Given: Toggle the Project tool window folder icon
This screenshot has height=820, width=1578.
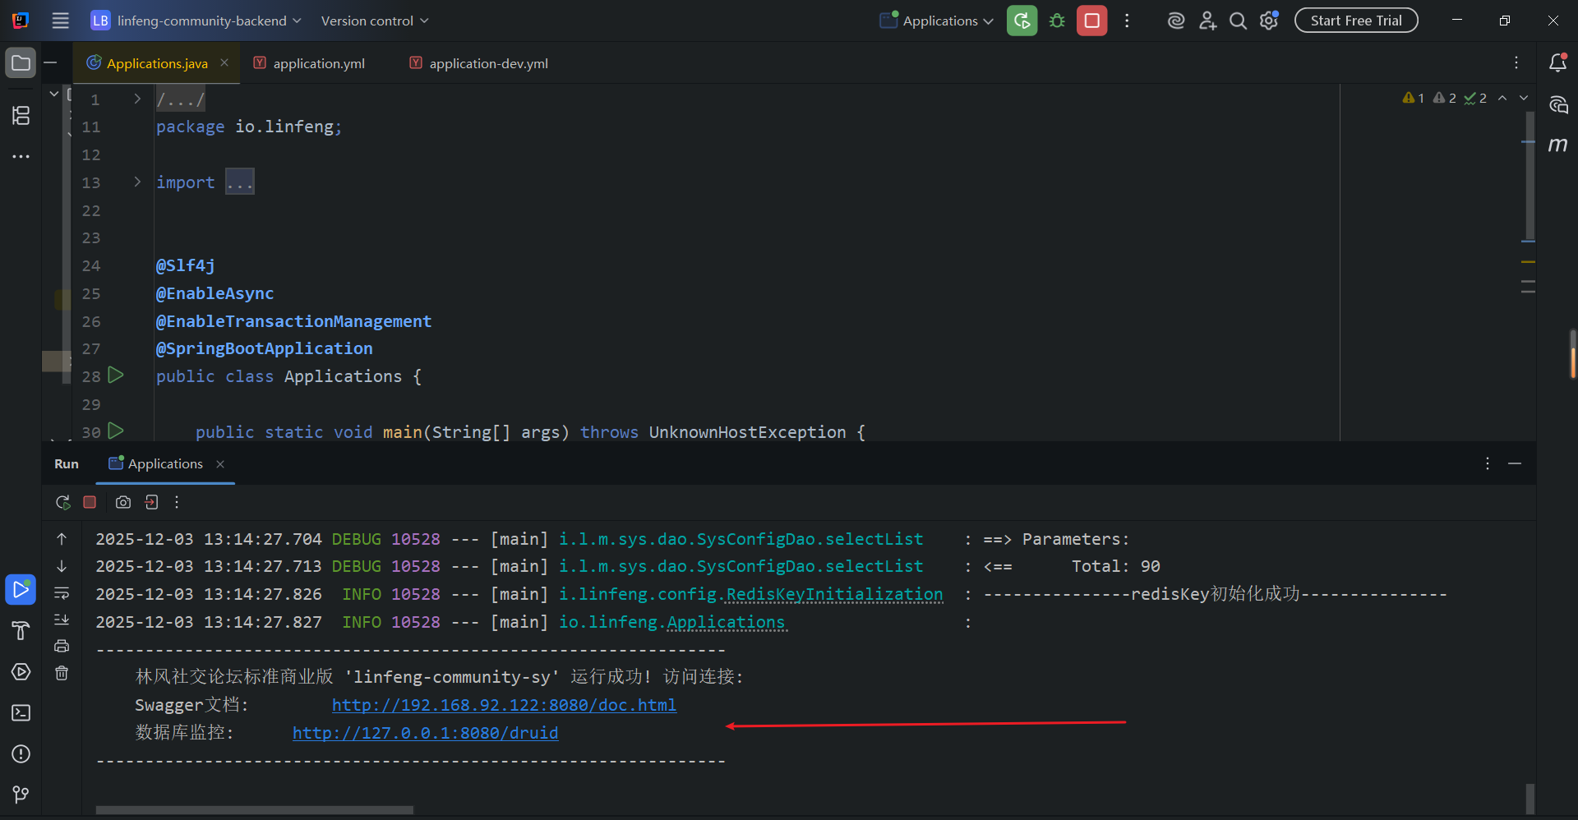Looking at the screenshot, I should (x=21, y=63).
